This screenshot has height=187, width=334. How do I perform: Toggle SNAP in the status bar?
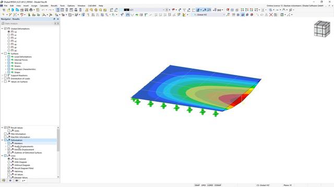(197, 185)
